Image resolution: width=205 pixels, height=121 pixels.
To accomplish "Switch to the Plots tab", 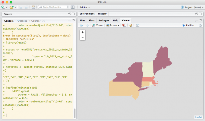I will coord(92,20).
